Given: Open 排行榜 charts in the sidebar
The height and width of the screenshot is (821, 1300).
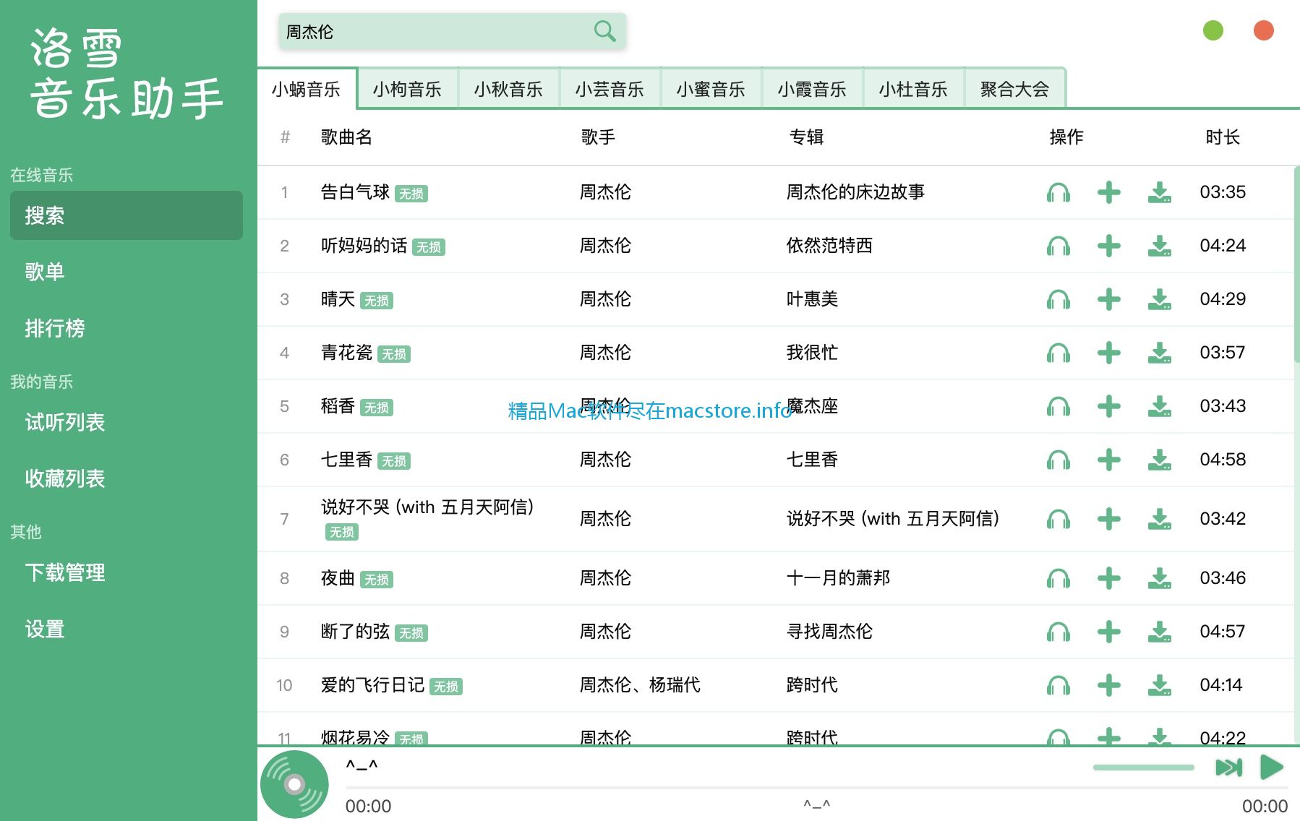Looking at the screenshot, I should point(127,328).
